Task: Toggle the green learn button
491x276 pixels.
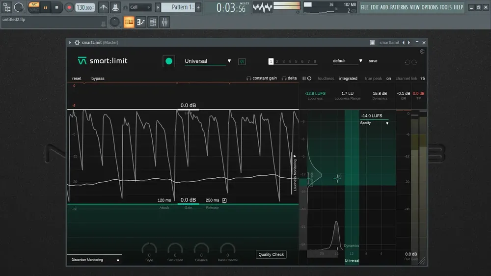Action: click(x=169, y=61)
